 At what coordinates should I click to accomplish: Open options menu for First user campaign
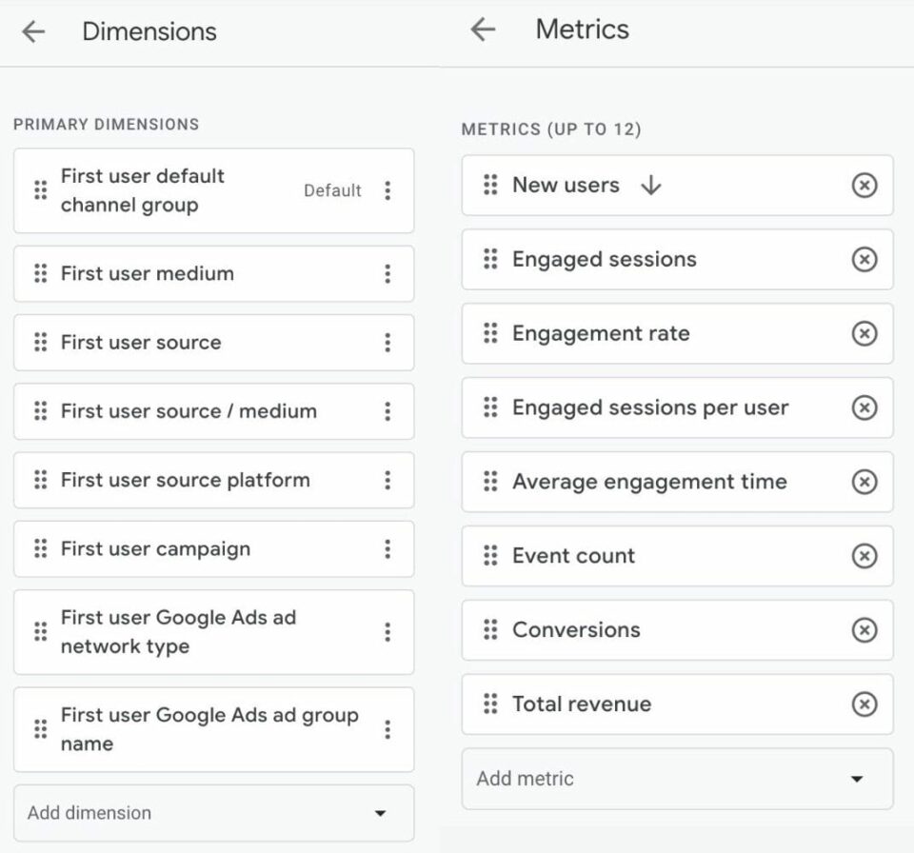387,548
